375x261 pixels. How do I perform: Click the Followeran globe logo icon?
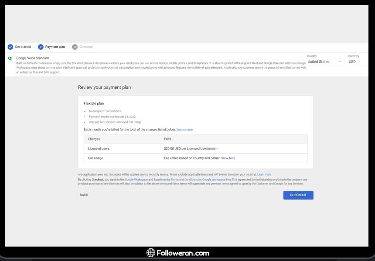(x=151, y=253)
